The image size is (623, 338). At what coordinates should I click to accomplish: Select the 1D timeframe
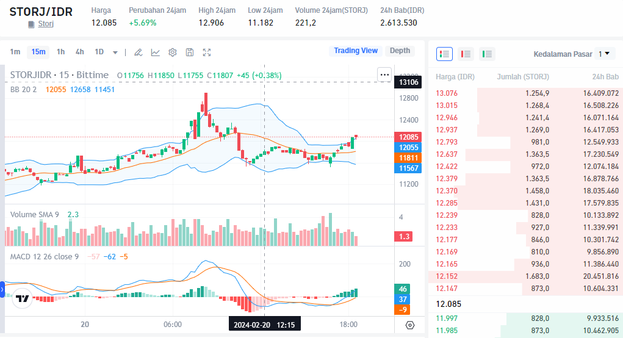point(99,52)
